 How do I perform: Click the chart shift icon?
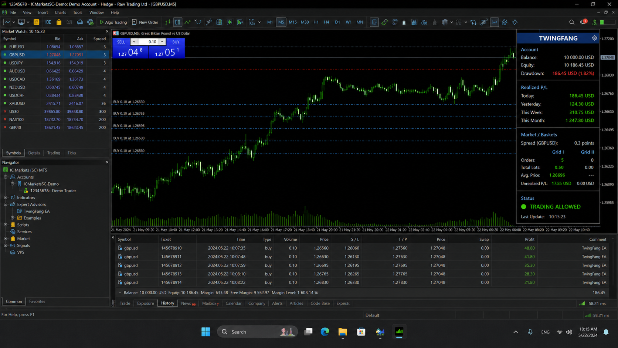point(240,22)
